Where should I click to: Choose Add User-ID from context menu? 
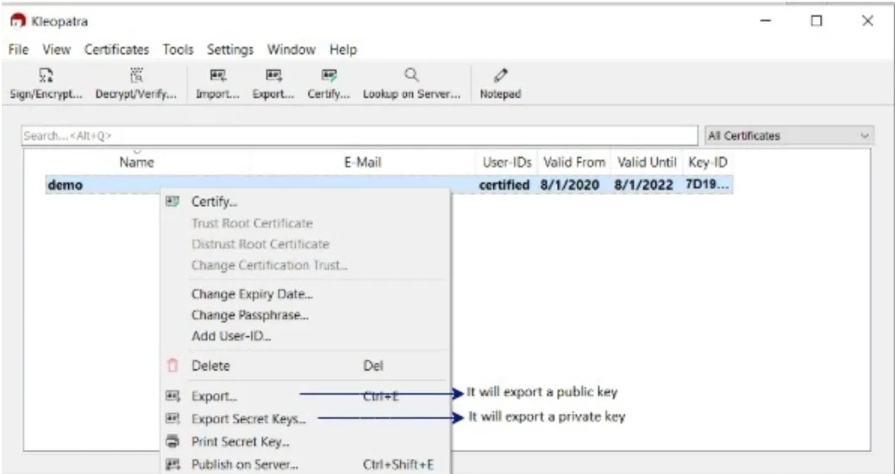click(231, 336)
